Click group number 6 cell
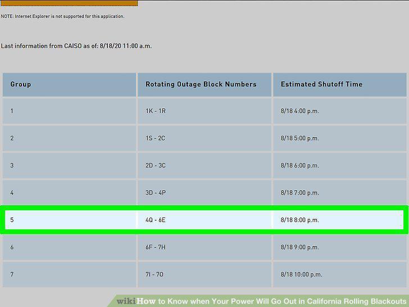 click(x=69, y=247)
